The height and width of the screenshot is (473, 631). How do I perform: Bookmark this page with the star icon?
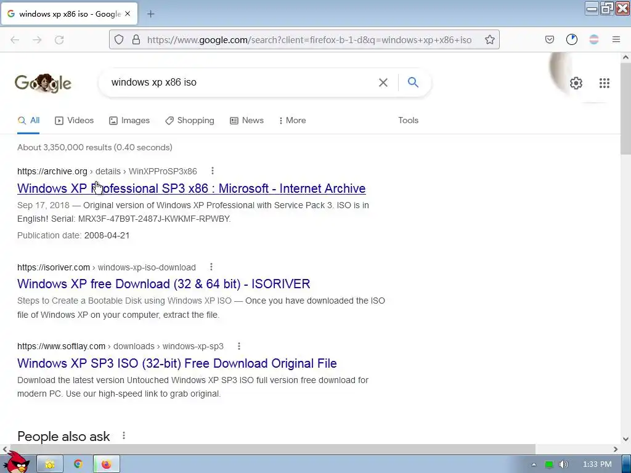click(x=490, y=39)
